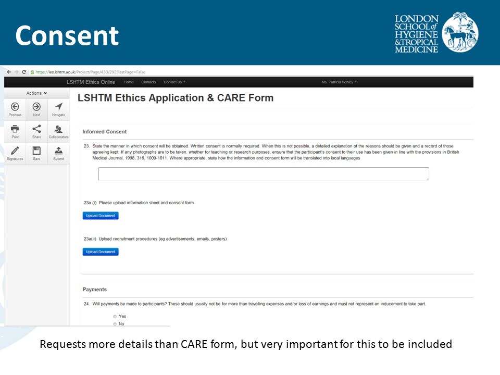The image size is (500, 375).
Task: Reload the page with browser refresh icon
Action: [24, 72]
